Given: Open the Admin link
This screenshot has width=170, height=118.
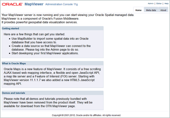Looking at the screenshot, I should pyautogui.click(x=151, y=3).
